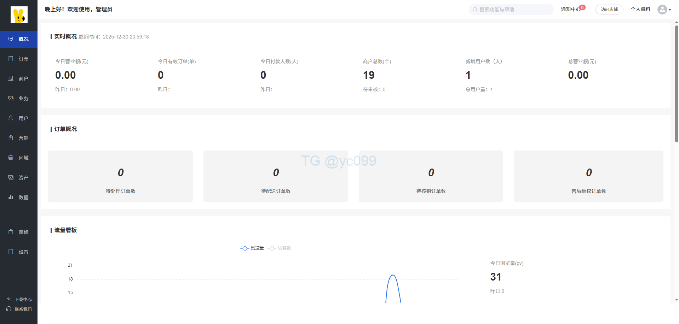This screenshot has height=324, width=679.
Task: Expand the user avatar dropdown arrow
Action: (670, 10)
